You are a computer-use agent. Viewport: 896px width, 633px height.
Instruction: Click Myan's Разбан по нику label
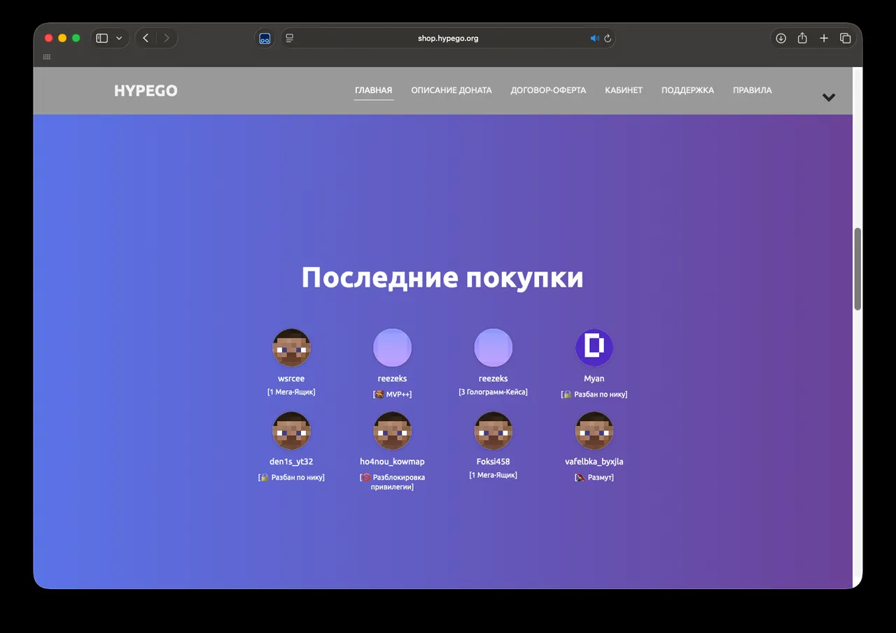[x=594, y=394]
